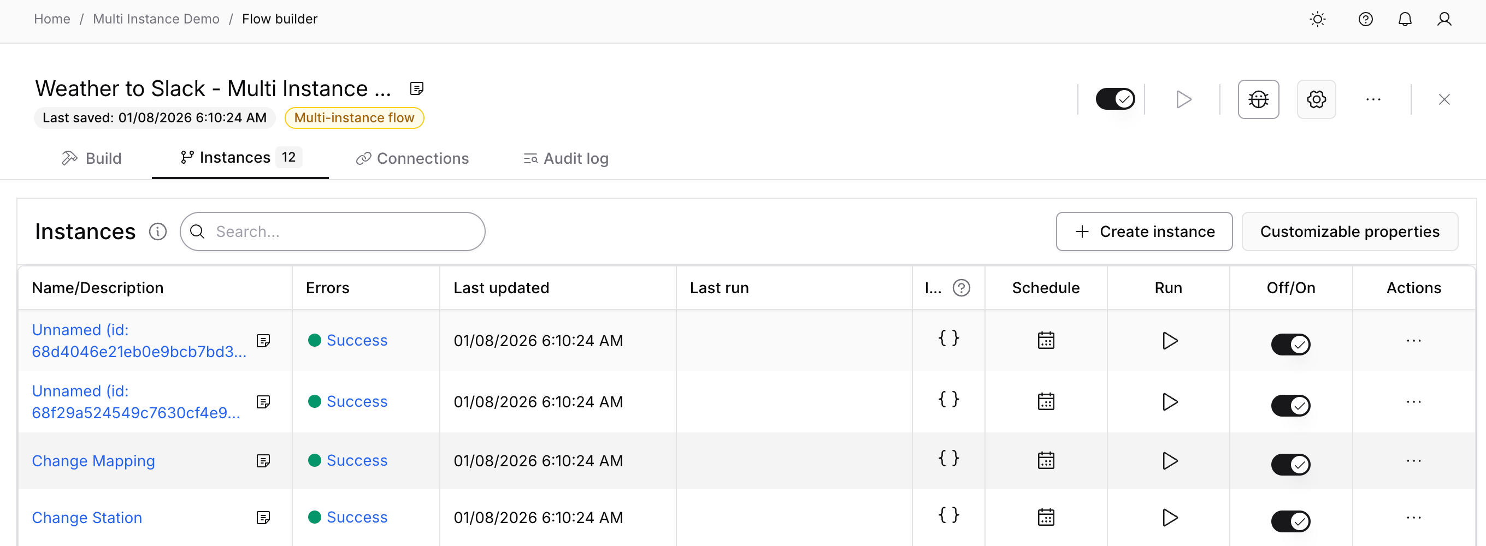Open actions menu for Unnamed 68f29a52
The width and height of the screenshot is (1486, 546).
(x=1413, y=402)
